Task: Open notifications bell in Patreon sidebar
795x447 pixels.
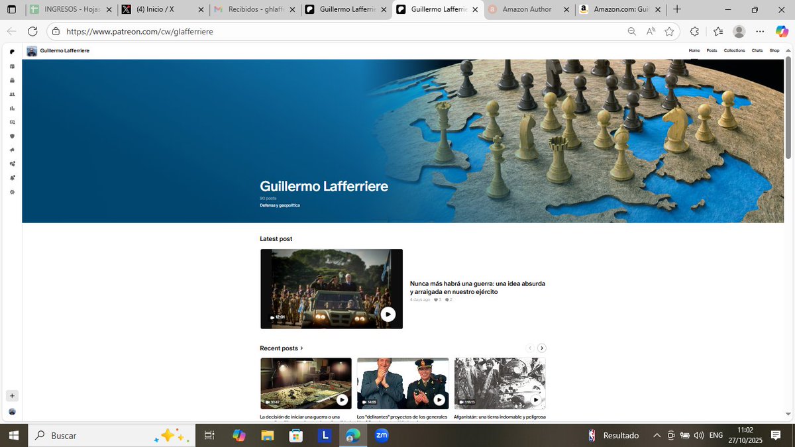Action: tap(12, 177)
